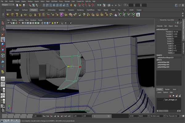Open the viewport Shading menu
Screen dimensions: 185x123
coord(14,20)
